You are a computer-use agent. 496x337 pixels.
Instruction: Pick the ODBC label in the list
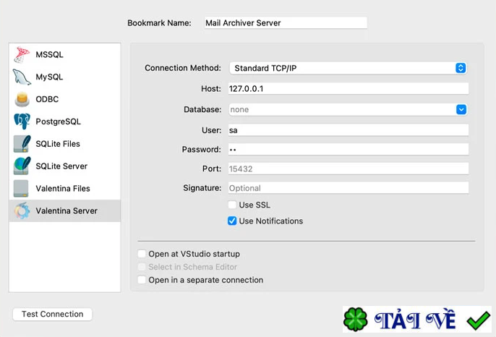(47, 99)
